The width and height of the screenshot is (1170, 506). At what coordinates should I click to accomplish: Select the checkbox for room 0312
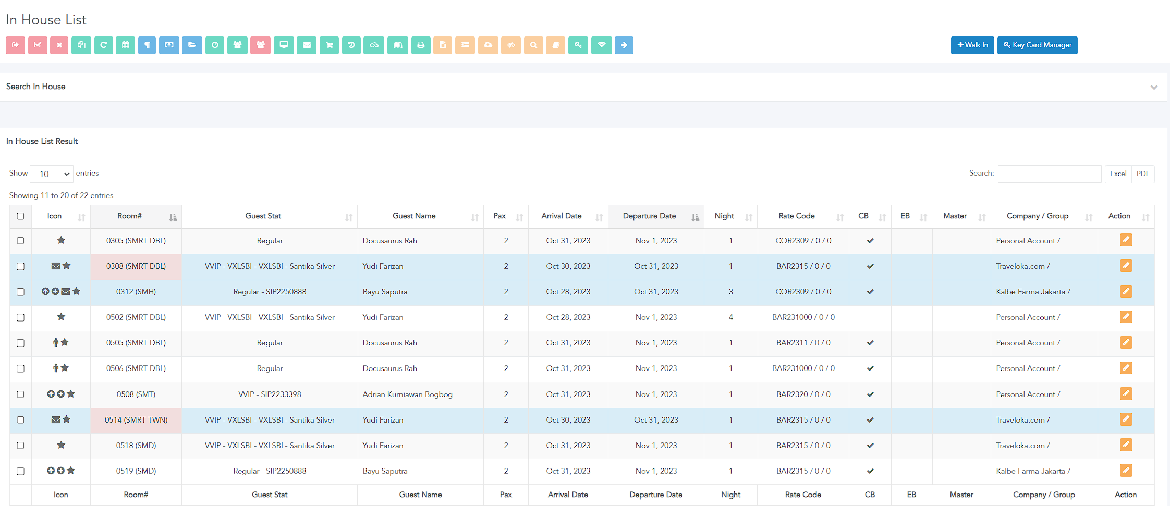(20, 292)
